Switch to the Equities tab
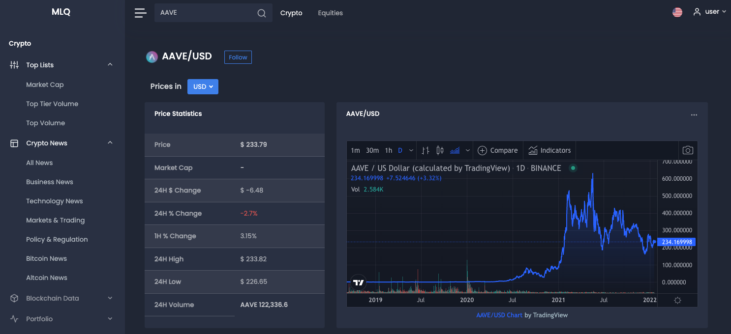The width and height of the screenshot is (731, 334). (x=330, y=13)
